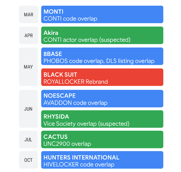Click the green Akira entry

102,35
